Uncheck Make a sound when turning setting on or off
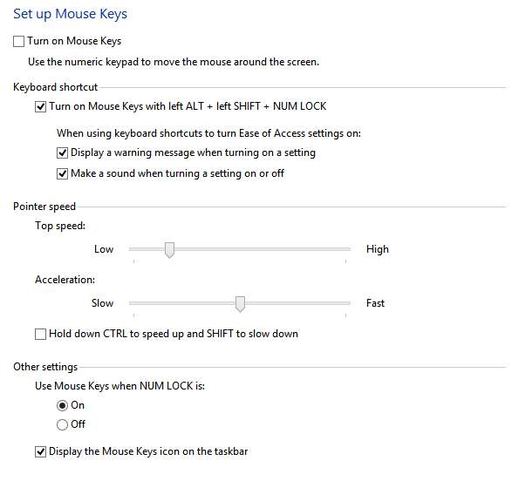The height and width of the screenshot is (481, 525). [62, 173]
